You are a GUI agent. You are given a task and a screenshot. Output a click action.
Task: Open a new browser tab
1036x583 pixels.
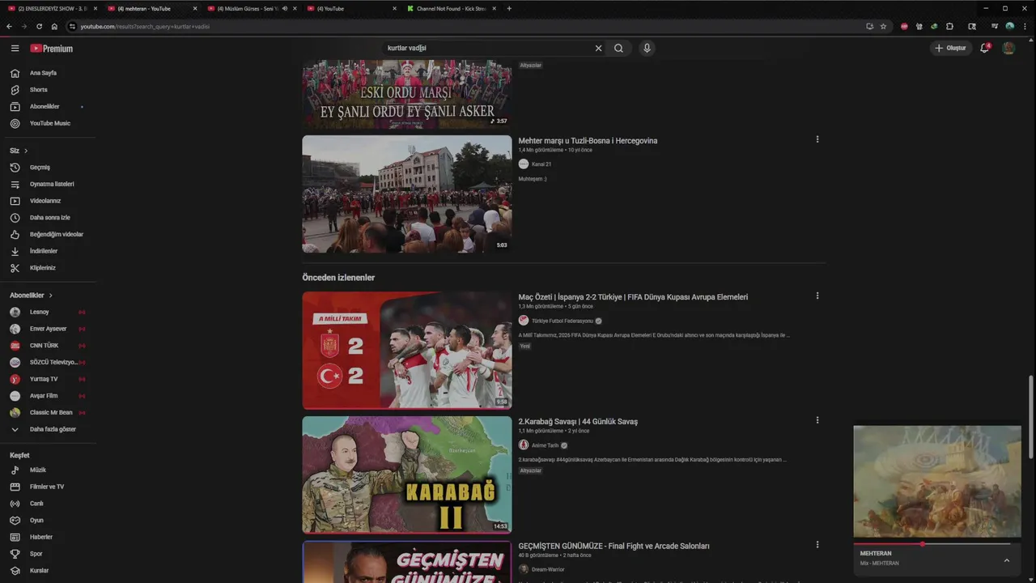(x=509, y=8)
